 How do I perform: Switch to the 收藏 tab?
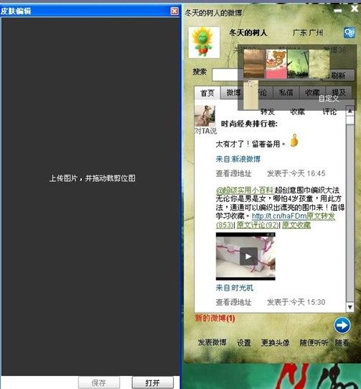pyautogui.click(x=312, y=93)
